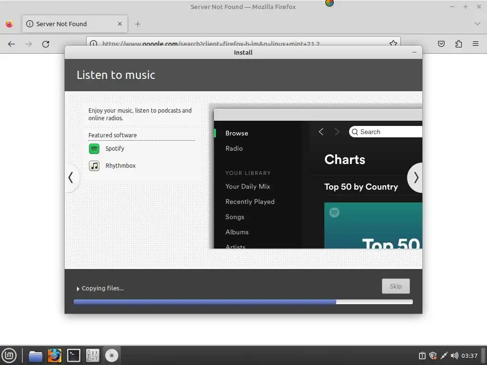
Task: Open new tab in Firefox
Action: [x=137, y=24]
